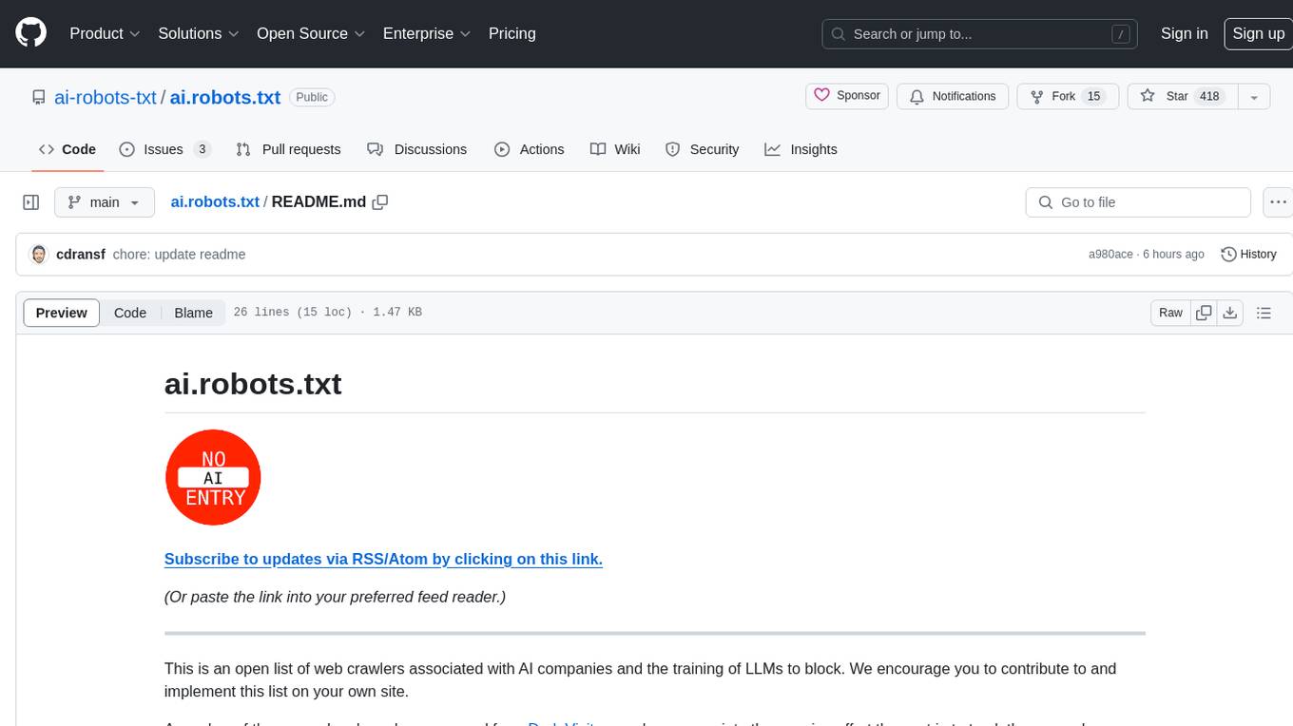Expand the Product menu
This screenshot has width=1293, height=726.
click(x=105, y=33)
